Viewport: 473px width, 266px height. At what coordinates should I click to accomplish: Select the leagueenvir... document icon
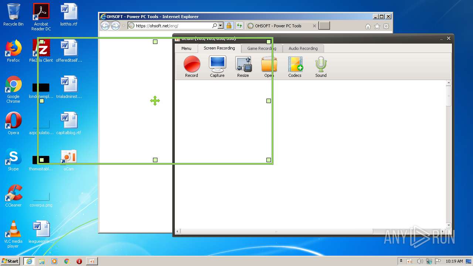coord(41,232)
